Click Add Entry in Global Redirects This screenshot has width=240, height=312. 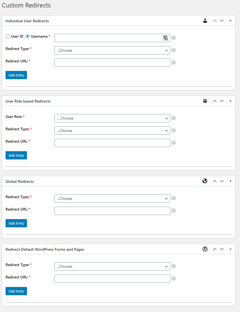(x=16, y=223)
